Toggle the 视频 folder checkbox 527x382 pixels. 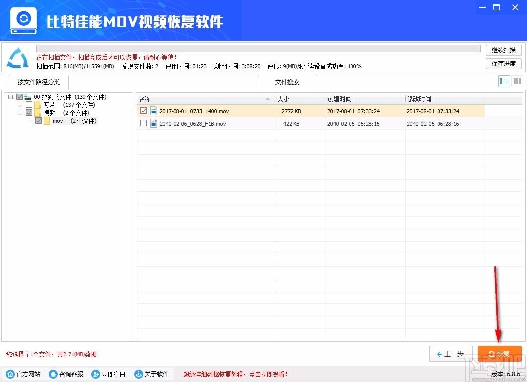tap(29, 112)
